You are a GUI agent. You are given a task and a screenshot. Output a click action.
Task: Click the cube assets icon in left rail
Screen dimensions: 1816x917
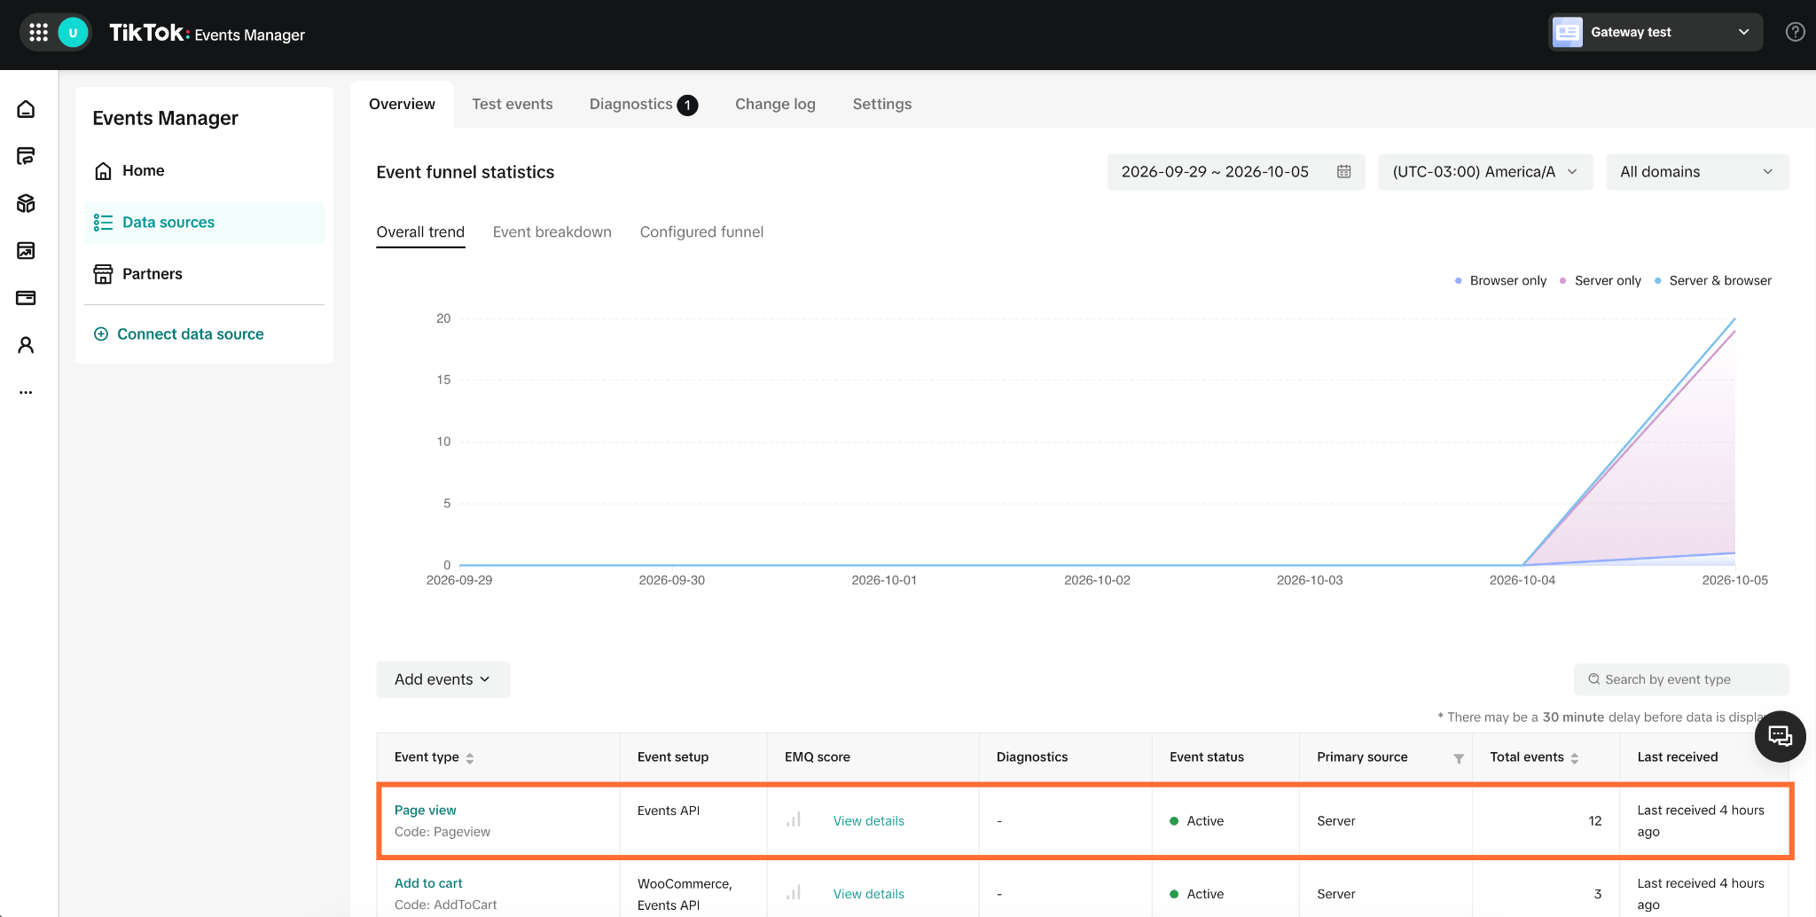26,203
